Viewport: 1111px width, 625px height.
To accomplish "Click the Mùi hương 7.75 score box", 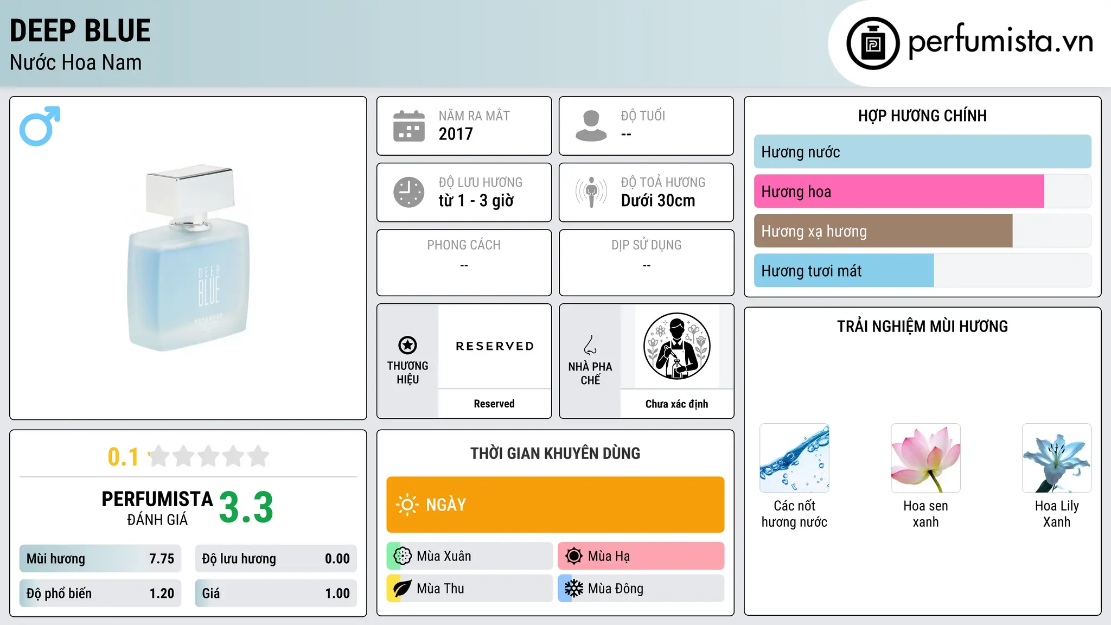I will (100, 559).
